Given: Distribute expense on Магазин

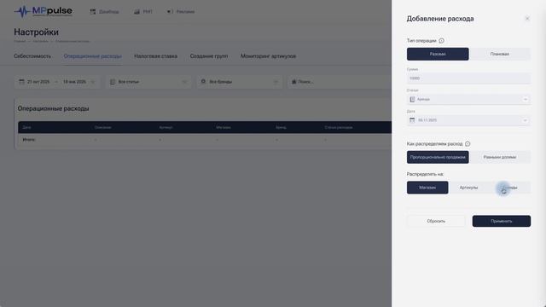Looking at the screenshot, I should point(427,188).
